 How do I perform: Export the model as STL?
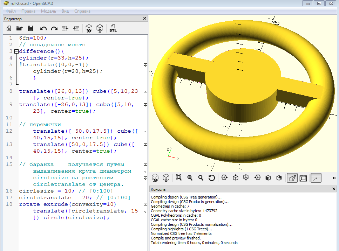click(113, 28)
